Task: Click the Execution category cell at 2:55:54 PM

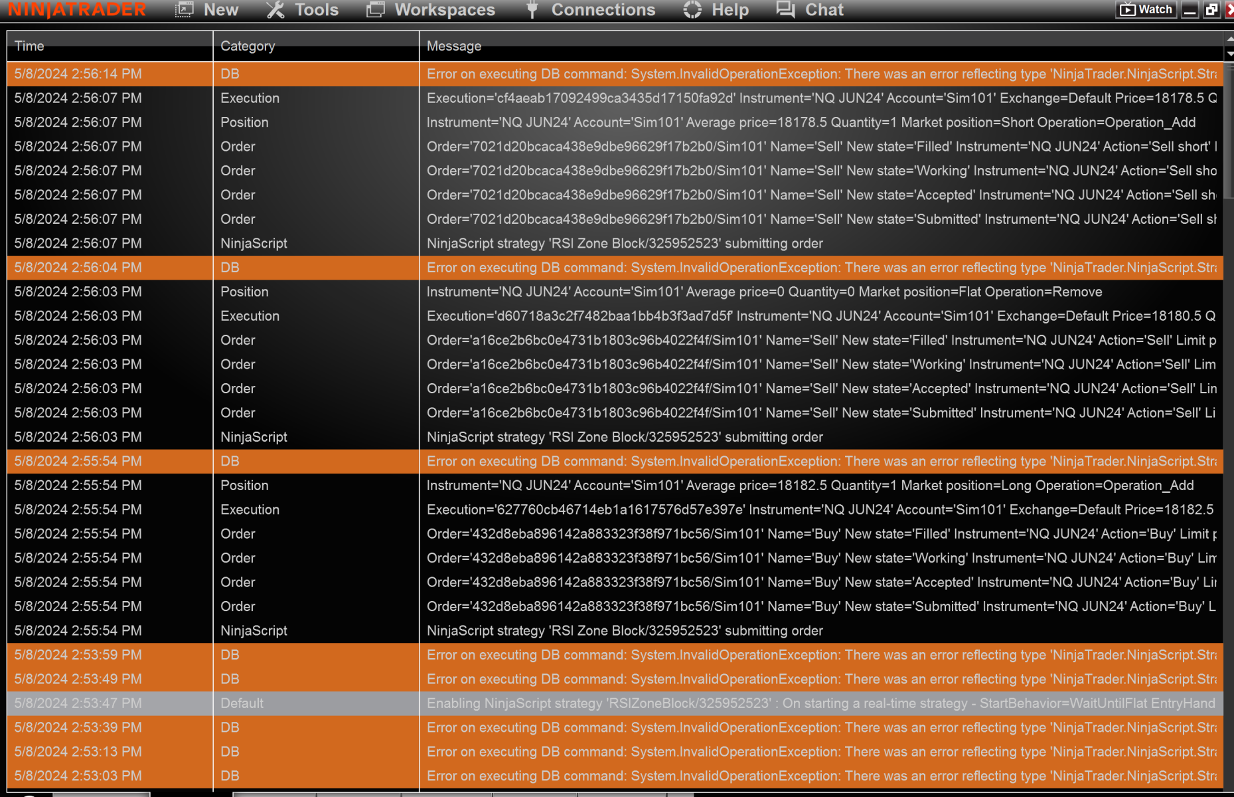Action: click(316, 510)
